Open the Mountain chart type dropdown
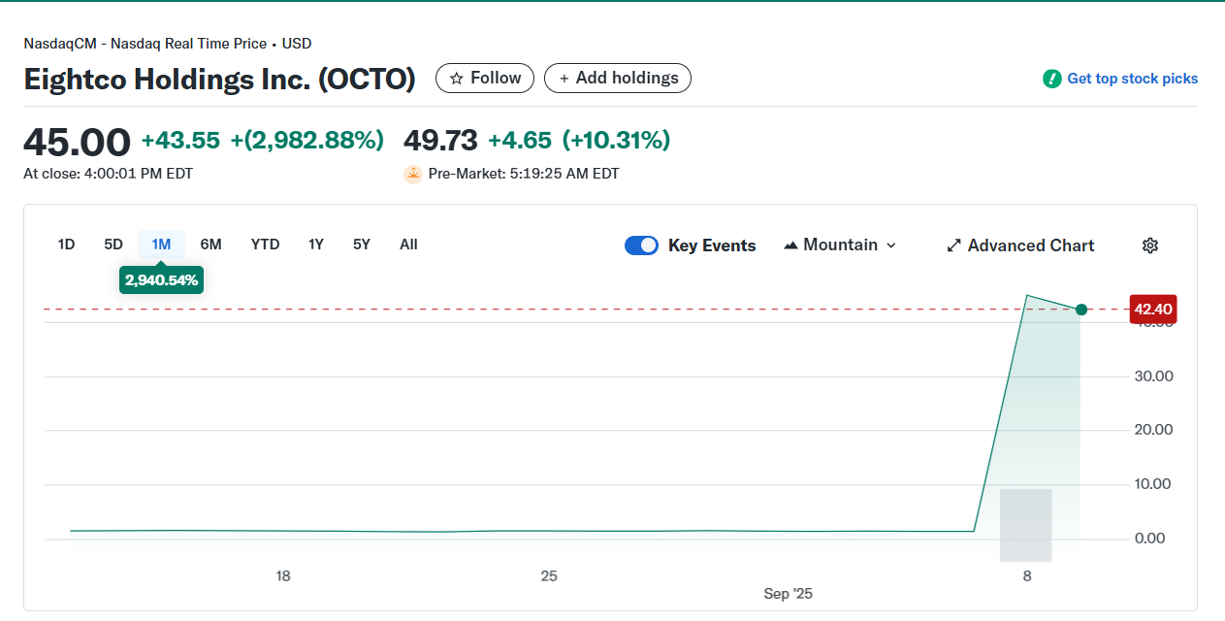Viewport: 1225px width, 621px height. [x=840, y=245]
